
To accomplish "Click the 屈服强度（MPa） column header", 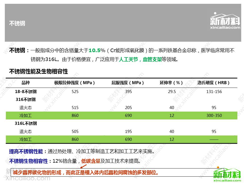I will point(128,83).
